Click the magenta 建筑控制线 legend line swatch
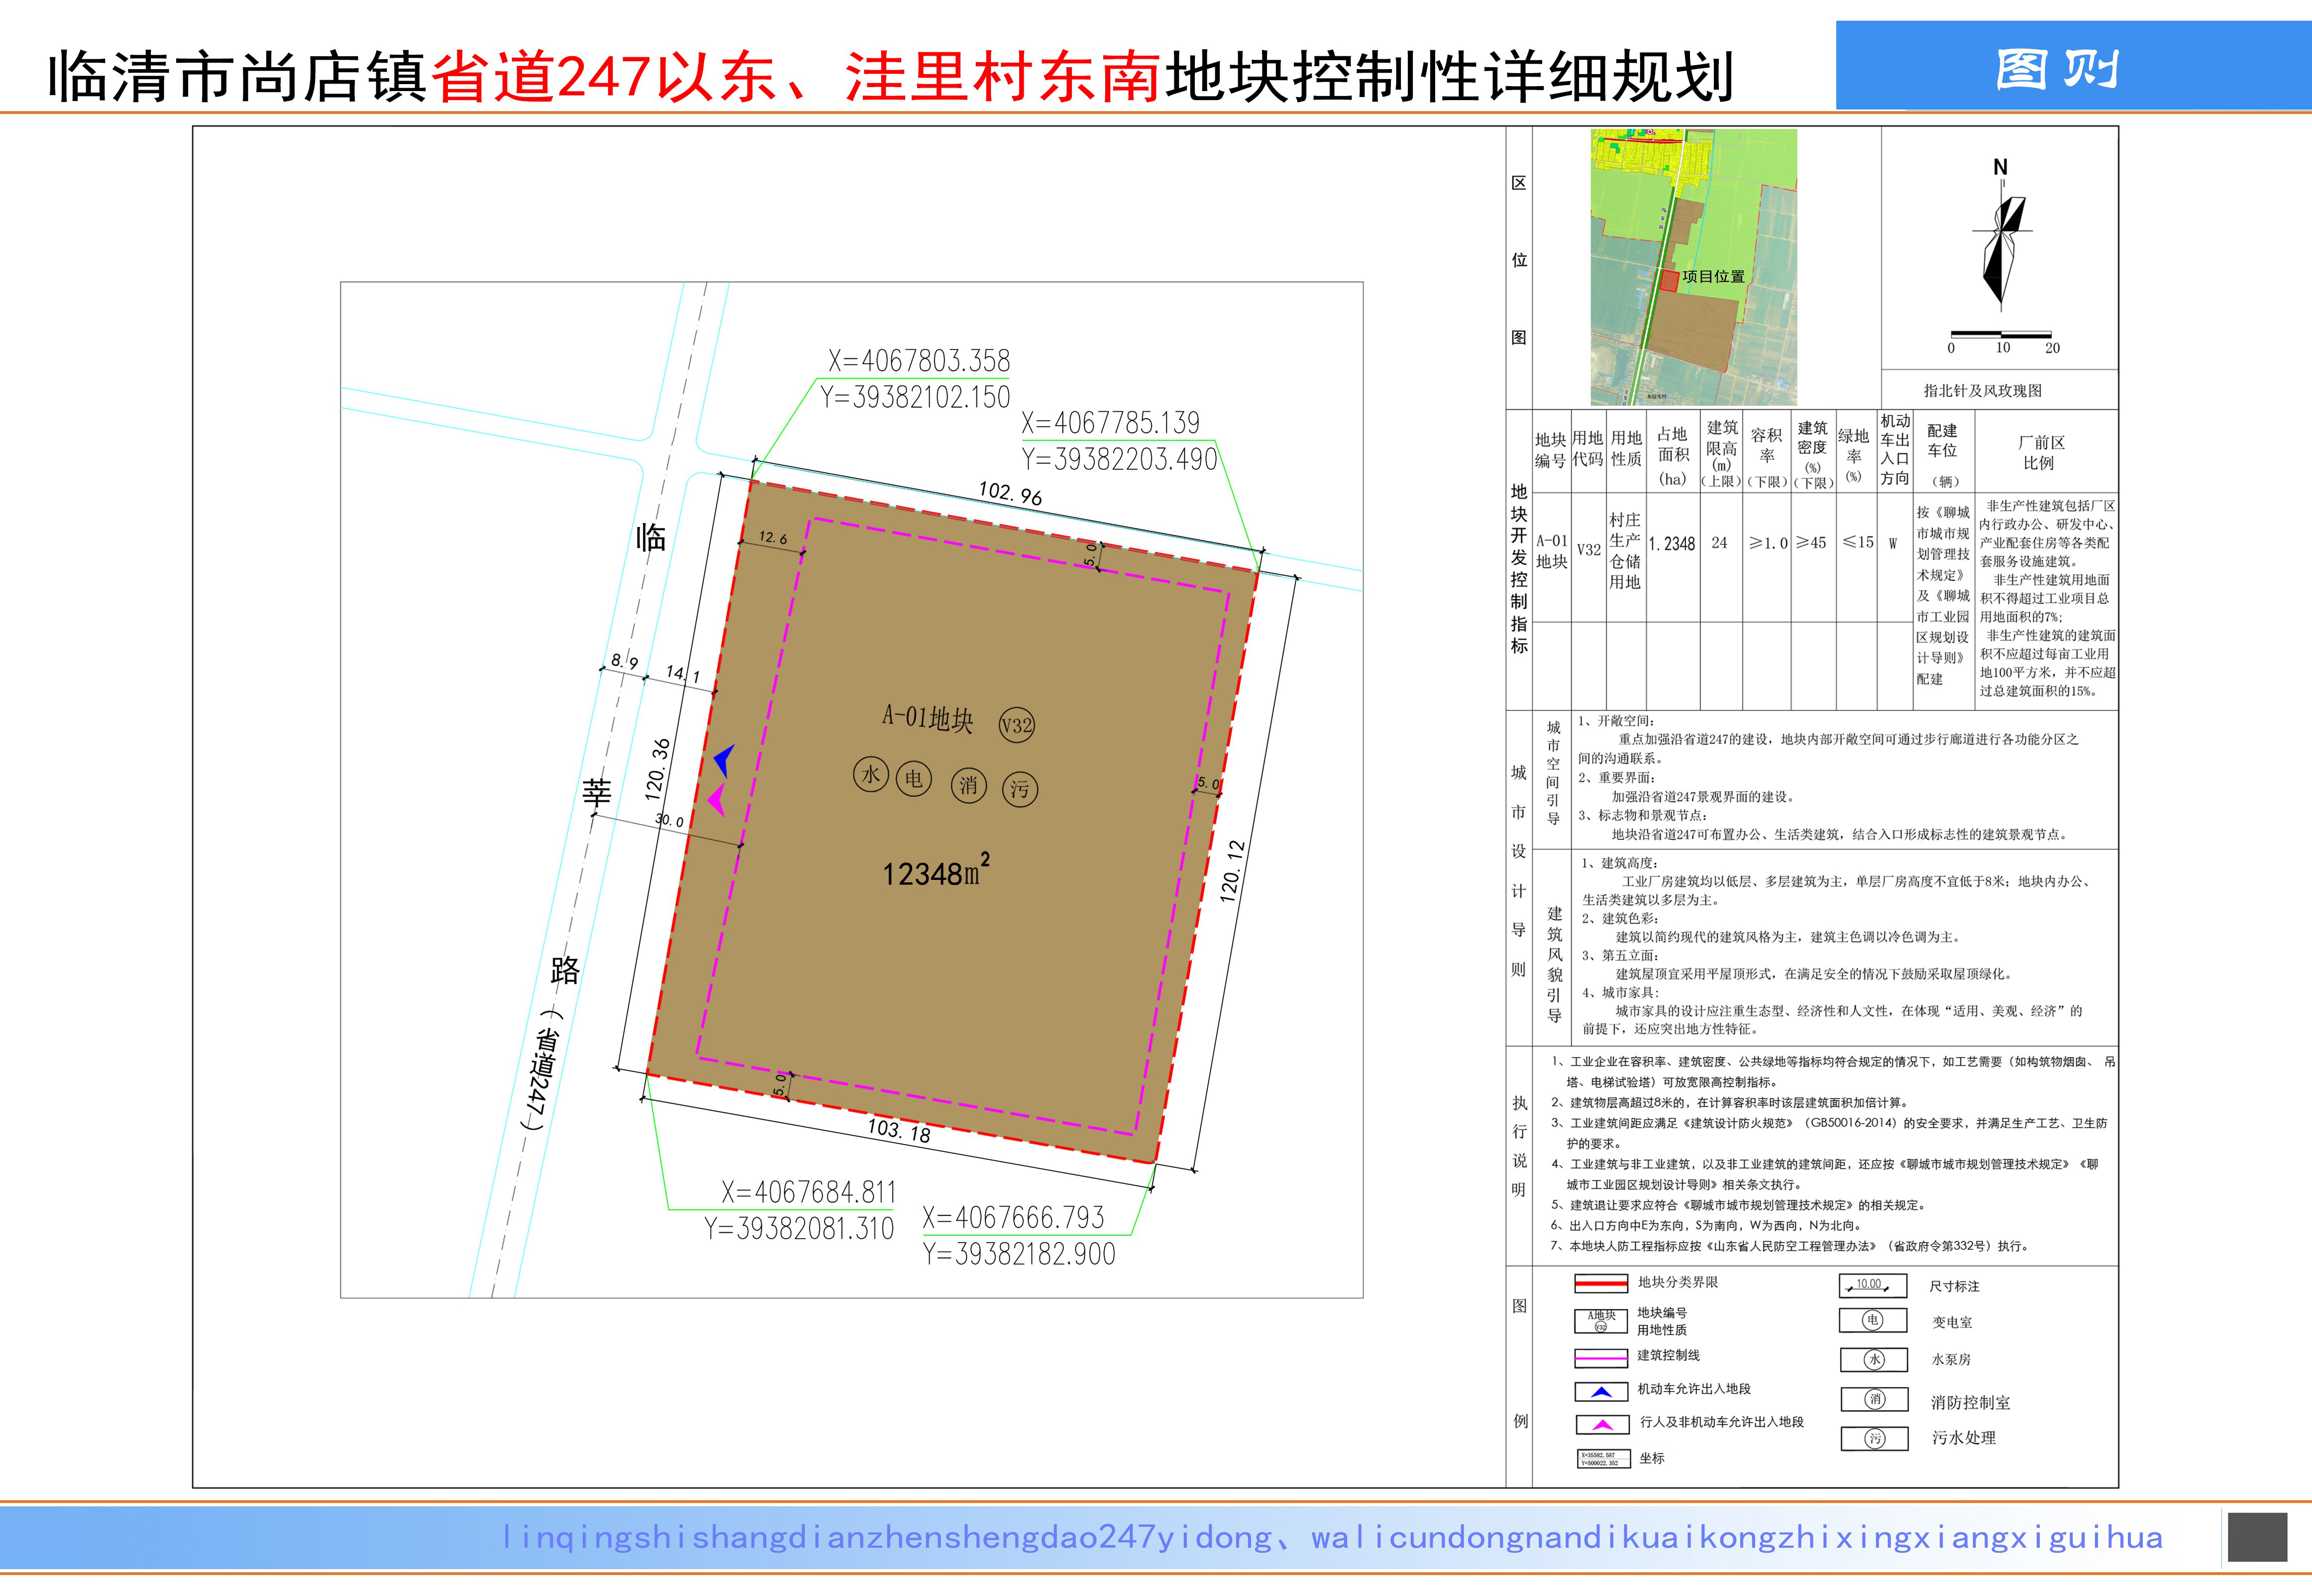 [1601, 1358]
